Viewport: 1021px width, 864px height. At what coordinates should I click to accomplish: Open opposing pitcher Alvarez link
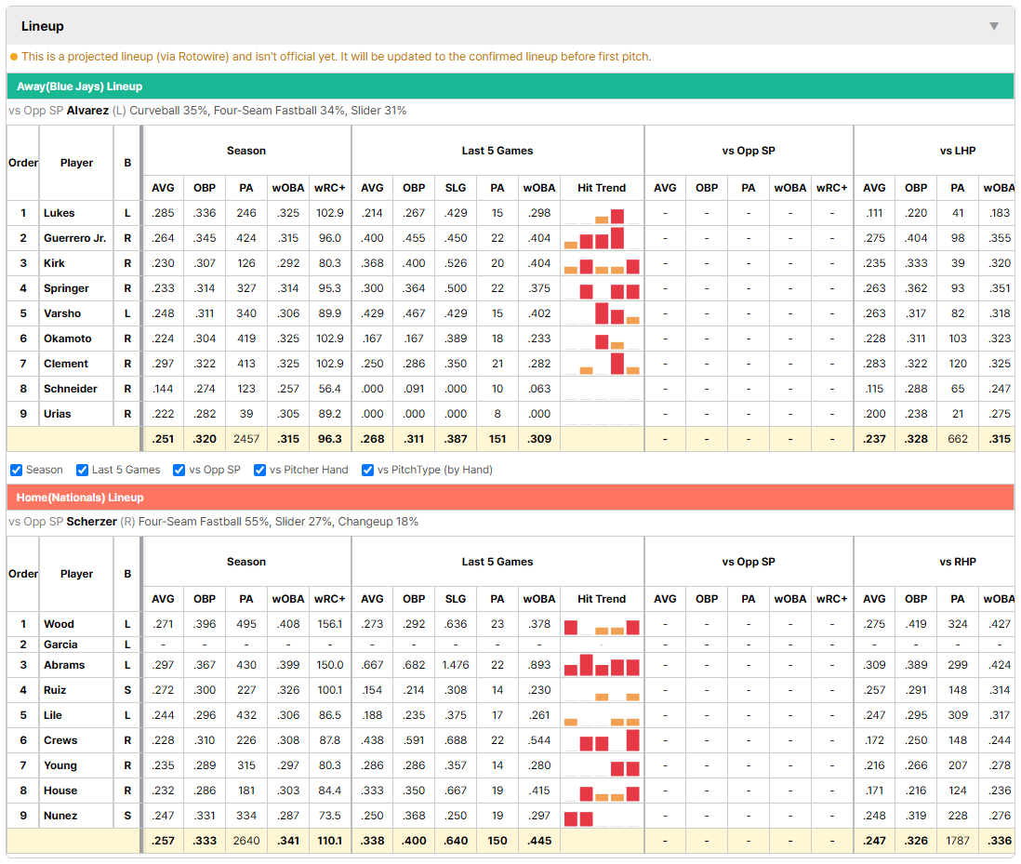(x=87, y=111)
